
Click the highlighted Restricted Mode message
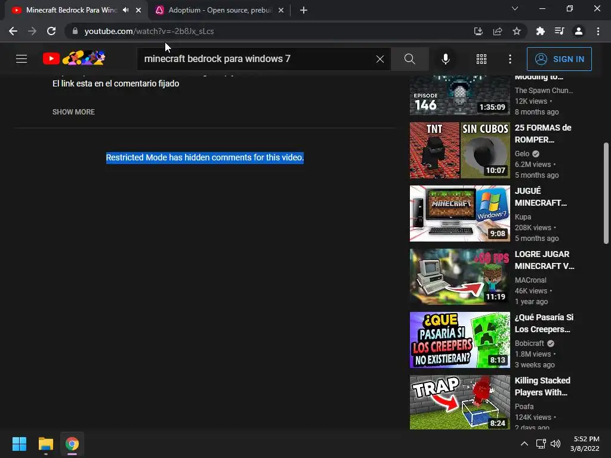coord(205,157)
